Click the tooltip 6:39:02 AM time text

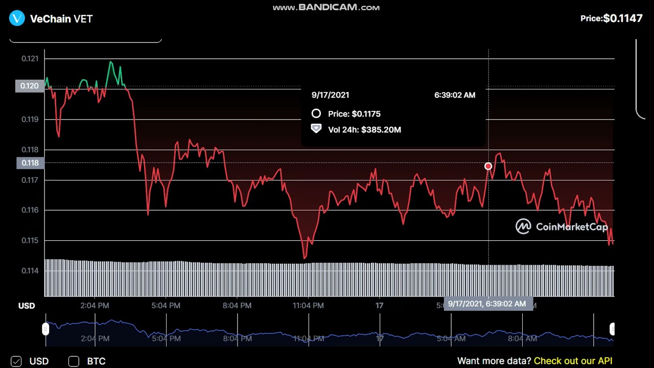pos(455,95)
